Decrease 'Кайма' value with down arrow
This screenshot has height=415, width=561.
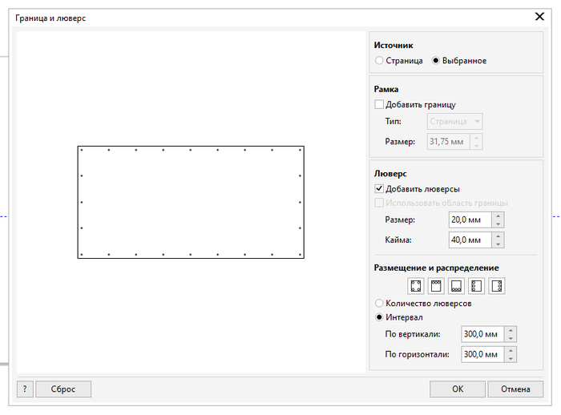pos(498,244)
